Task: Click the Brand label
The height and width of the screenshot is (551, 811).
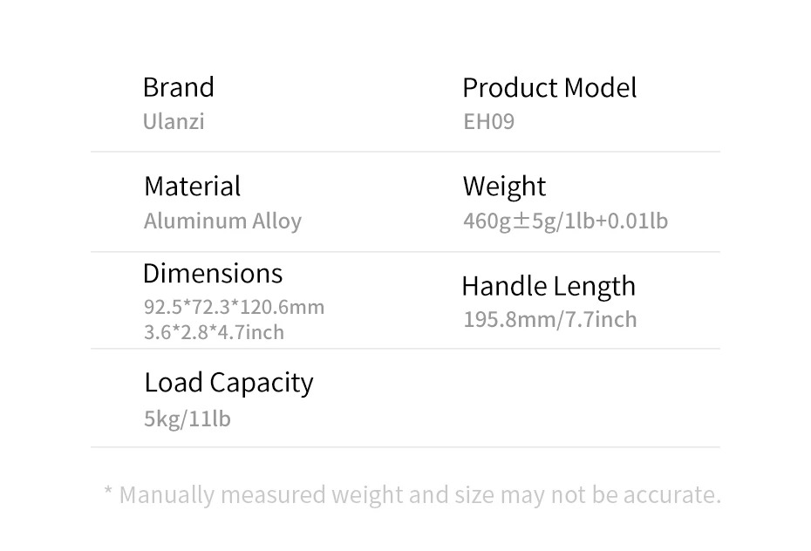Action: pyautogui.click(x=178, y=87)
